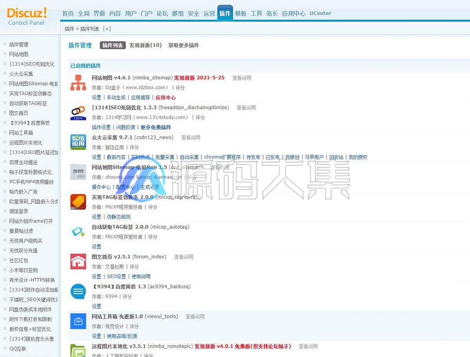Click the 网站地图 sitemap plugin icon
Viewport: 470px width, 357px height.
(x=78, y=82)
